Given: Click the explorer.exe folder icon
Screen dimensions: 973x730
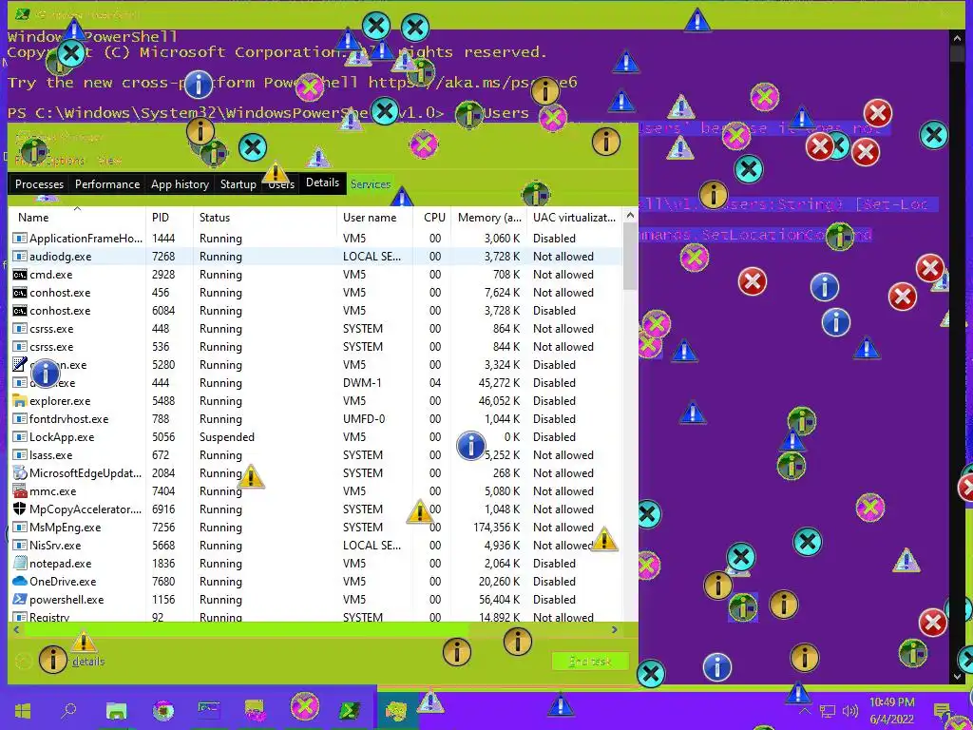Looking at the screenshot, I should click(20, 401).
